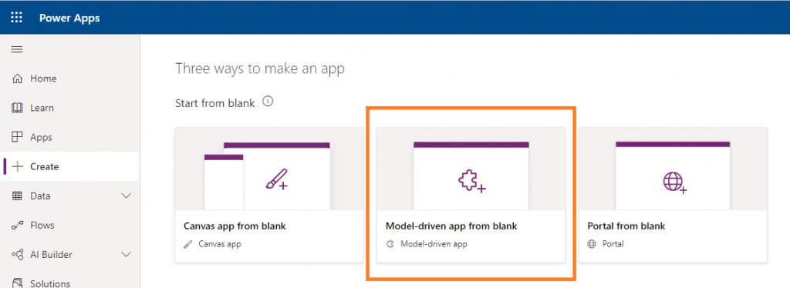The height and width of the screenshot is (288, 790).
Task: Open the app launcher waffle icon
Action: point(17,18)
